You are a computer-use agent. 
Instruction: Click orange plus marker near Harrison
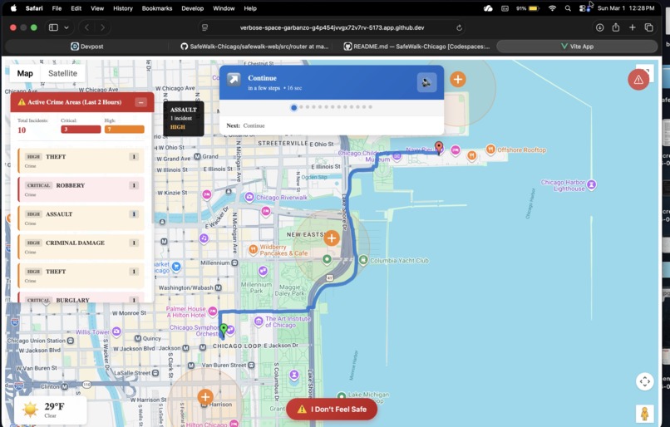[205, 397]
